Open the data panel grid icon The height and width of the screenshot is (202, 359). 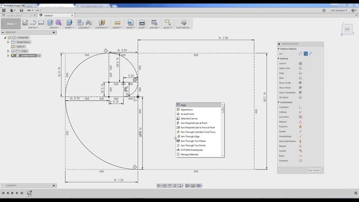pos(4,10)
